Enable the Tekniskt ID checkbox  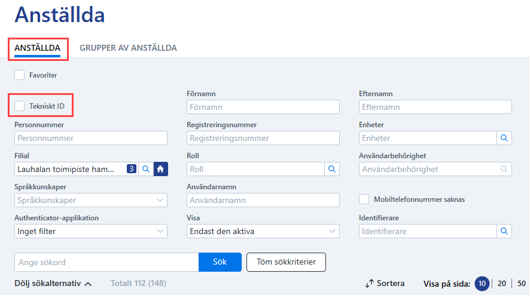[20, 106]
